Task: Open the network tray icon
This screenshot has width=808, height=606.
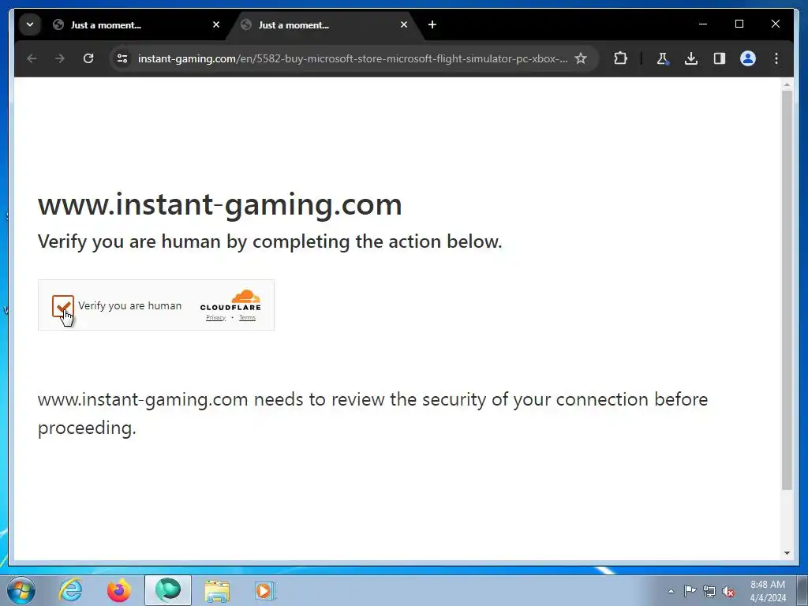Action: click(709, 591)
